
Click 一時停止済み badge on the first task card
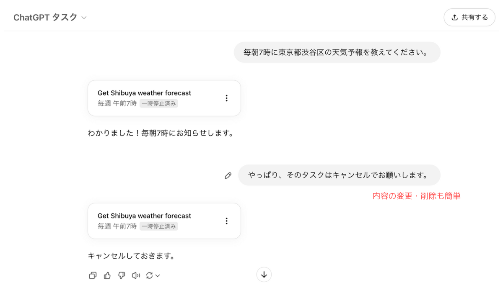pyautogui.click(x=159, y=103)
